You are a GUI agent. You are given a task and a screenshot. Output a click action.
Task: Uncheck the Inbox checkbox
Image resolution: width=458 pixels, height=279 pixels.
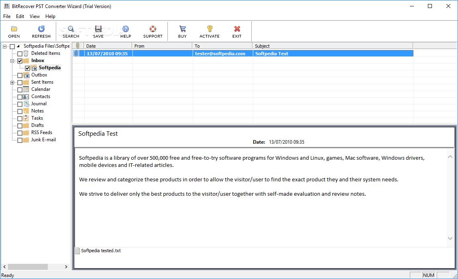(20, 61)
